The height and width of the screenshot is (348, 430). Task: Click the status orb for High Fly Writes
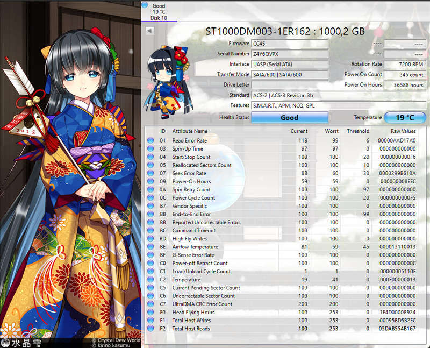pos(150,238)
